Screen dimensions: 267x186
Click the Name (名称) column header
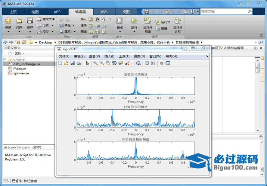(18, 54)
